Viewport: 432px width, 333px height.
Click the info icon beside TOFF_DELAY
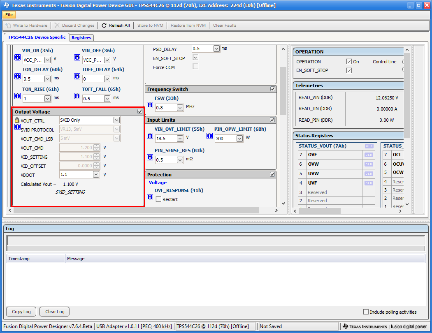(77, 76)
